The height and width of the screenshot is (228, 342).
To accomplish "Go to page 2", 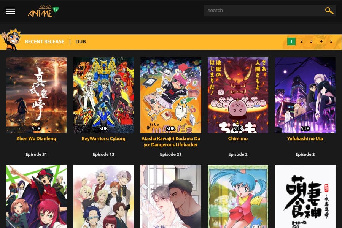I will coord(301,41).
